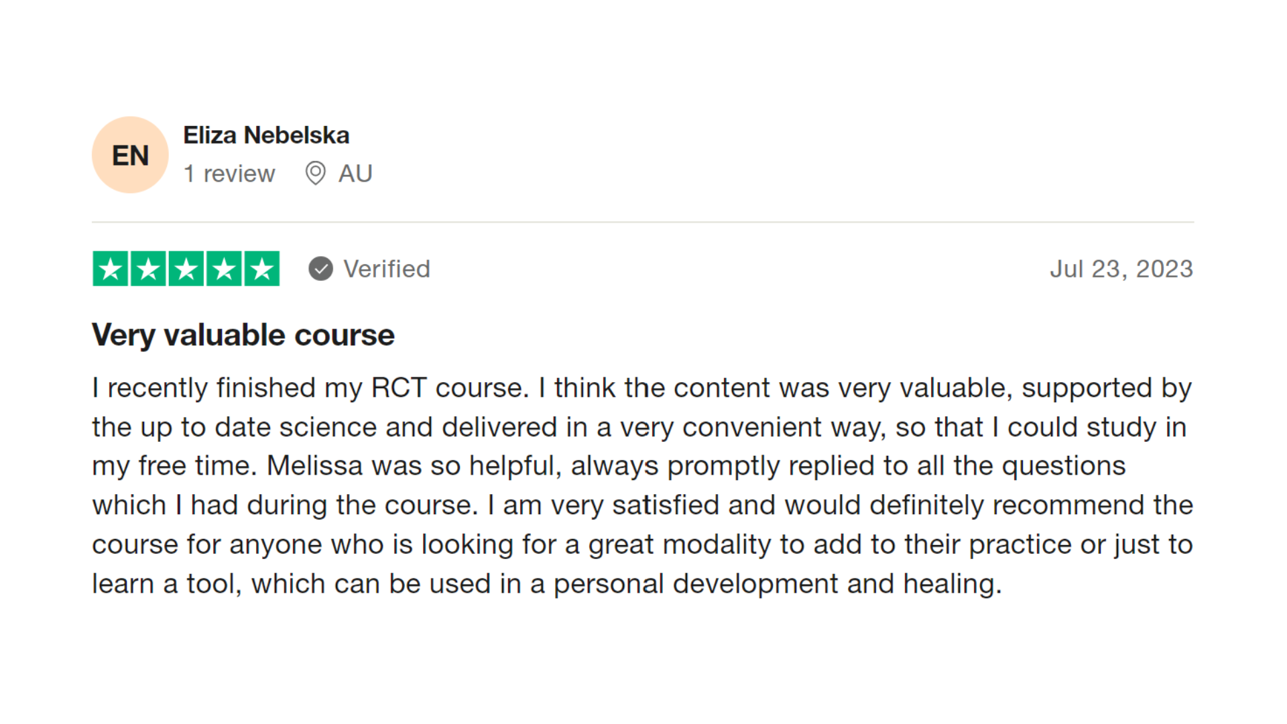Screen dimensions: 1287x724
Task: Click the first line of review body
Action: pos(642,388)
